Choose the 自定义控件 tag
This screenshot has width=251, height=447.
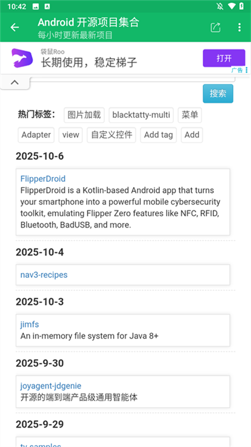pyautogui.click(x=111, y=135)
